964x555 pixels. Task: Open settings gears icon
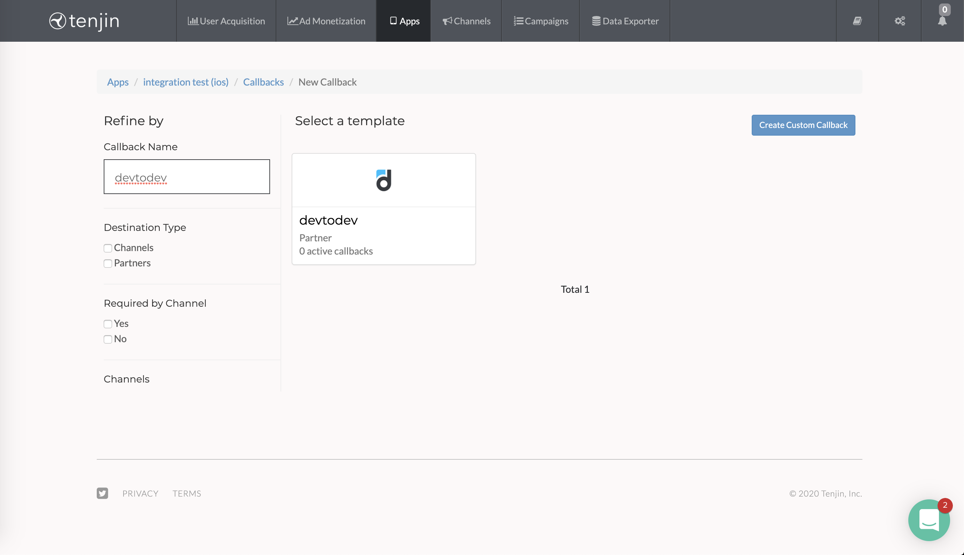900,21
